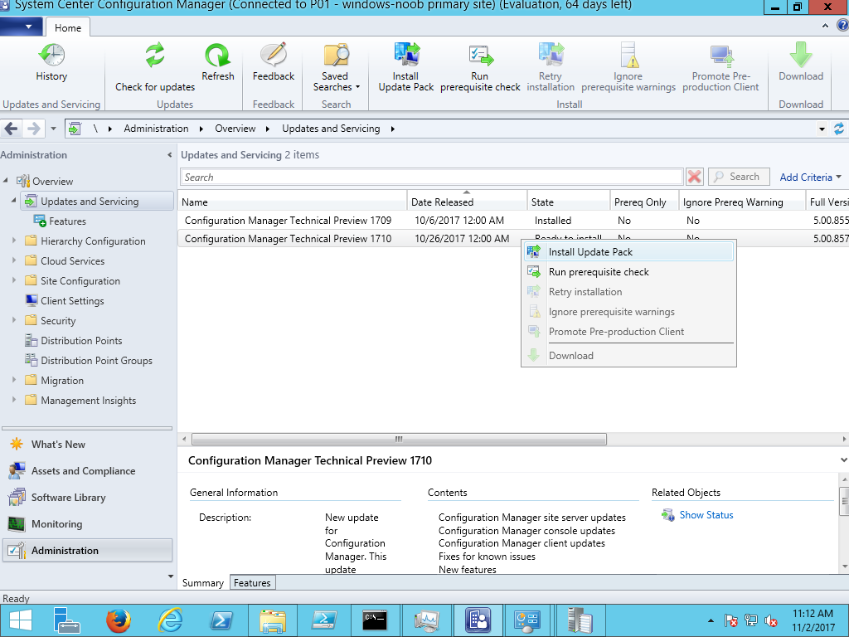Clear search with the red X

(x=694, y=177)
